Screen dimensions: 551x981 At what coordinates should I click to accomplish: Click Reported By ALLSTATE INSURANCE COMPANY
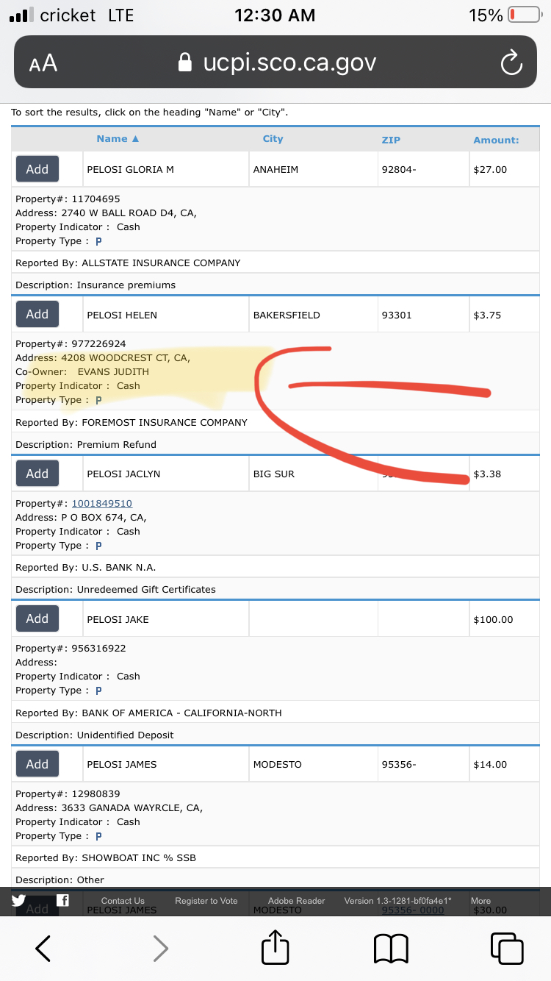128,263
